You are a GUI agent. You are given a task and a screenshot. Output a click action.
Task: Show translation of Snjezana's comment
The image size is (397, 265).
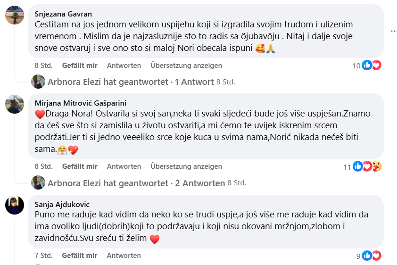click(x=186, y=66)
